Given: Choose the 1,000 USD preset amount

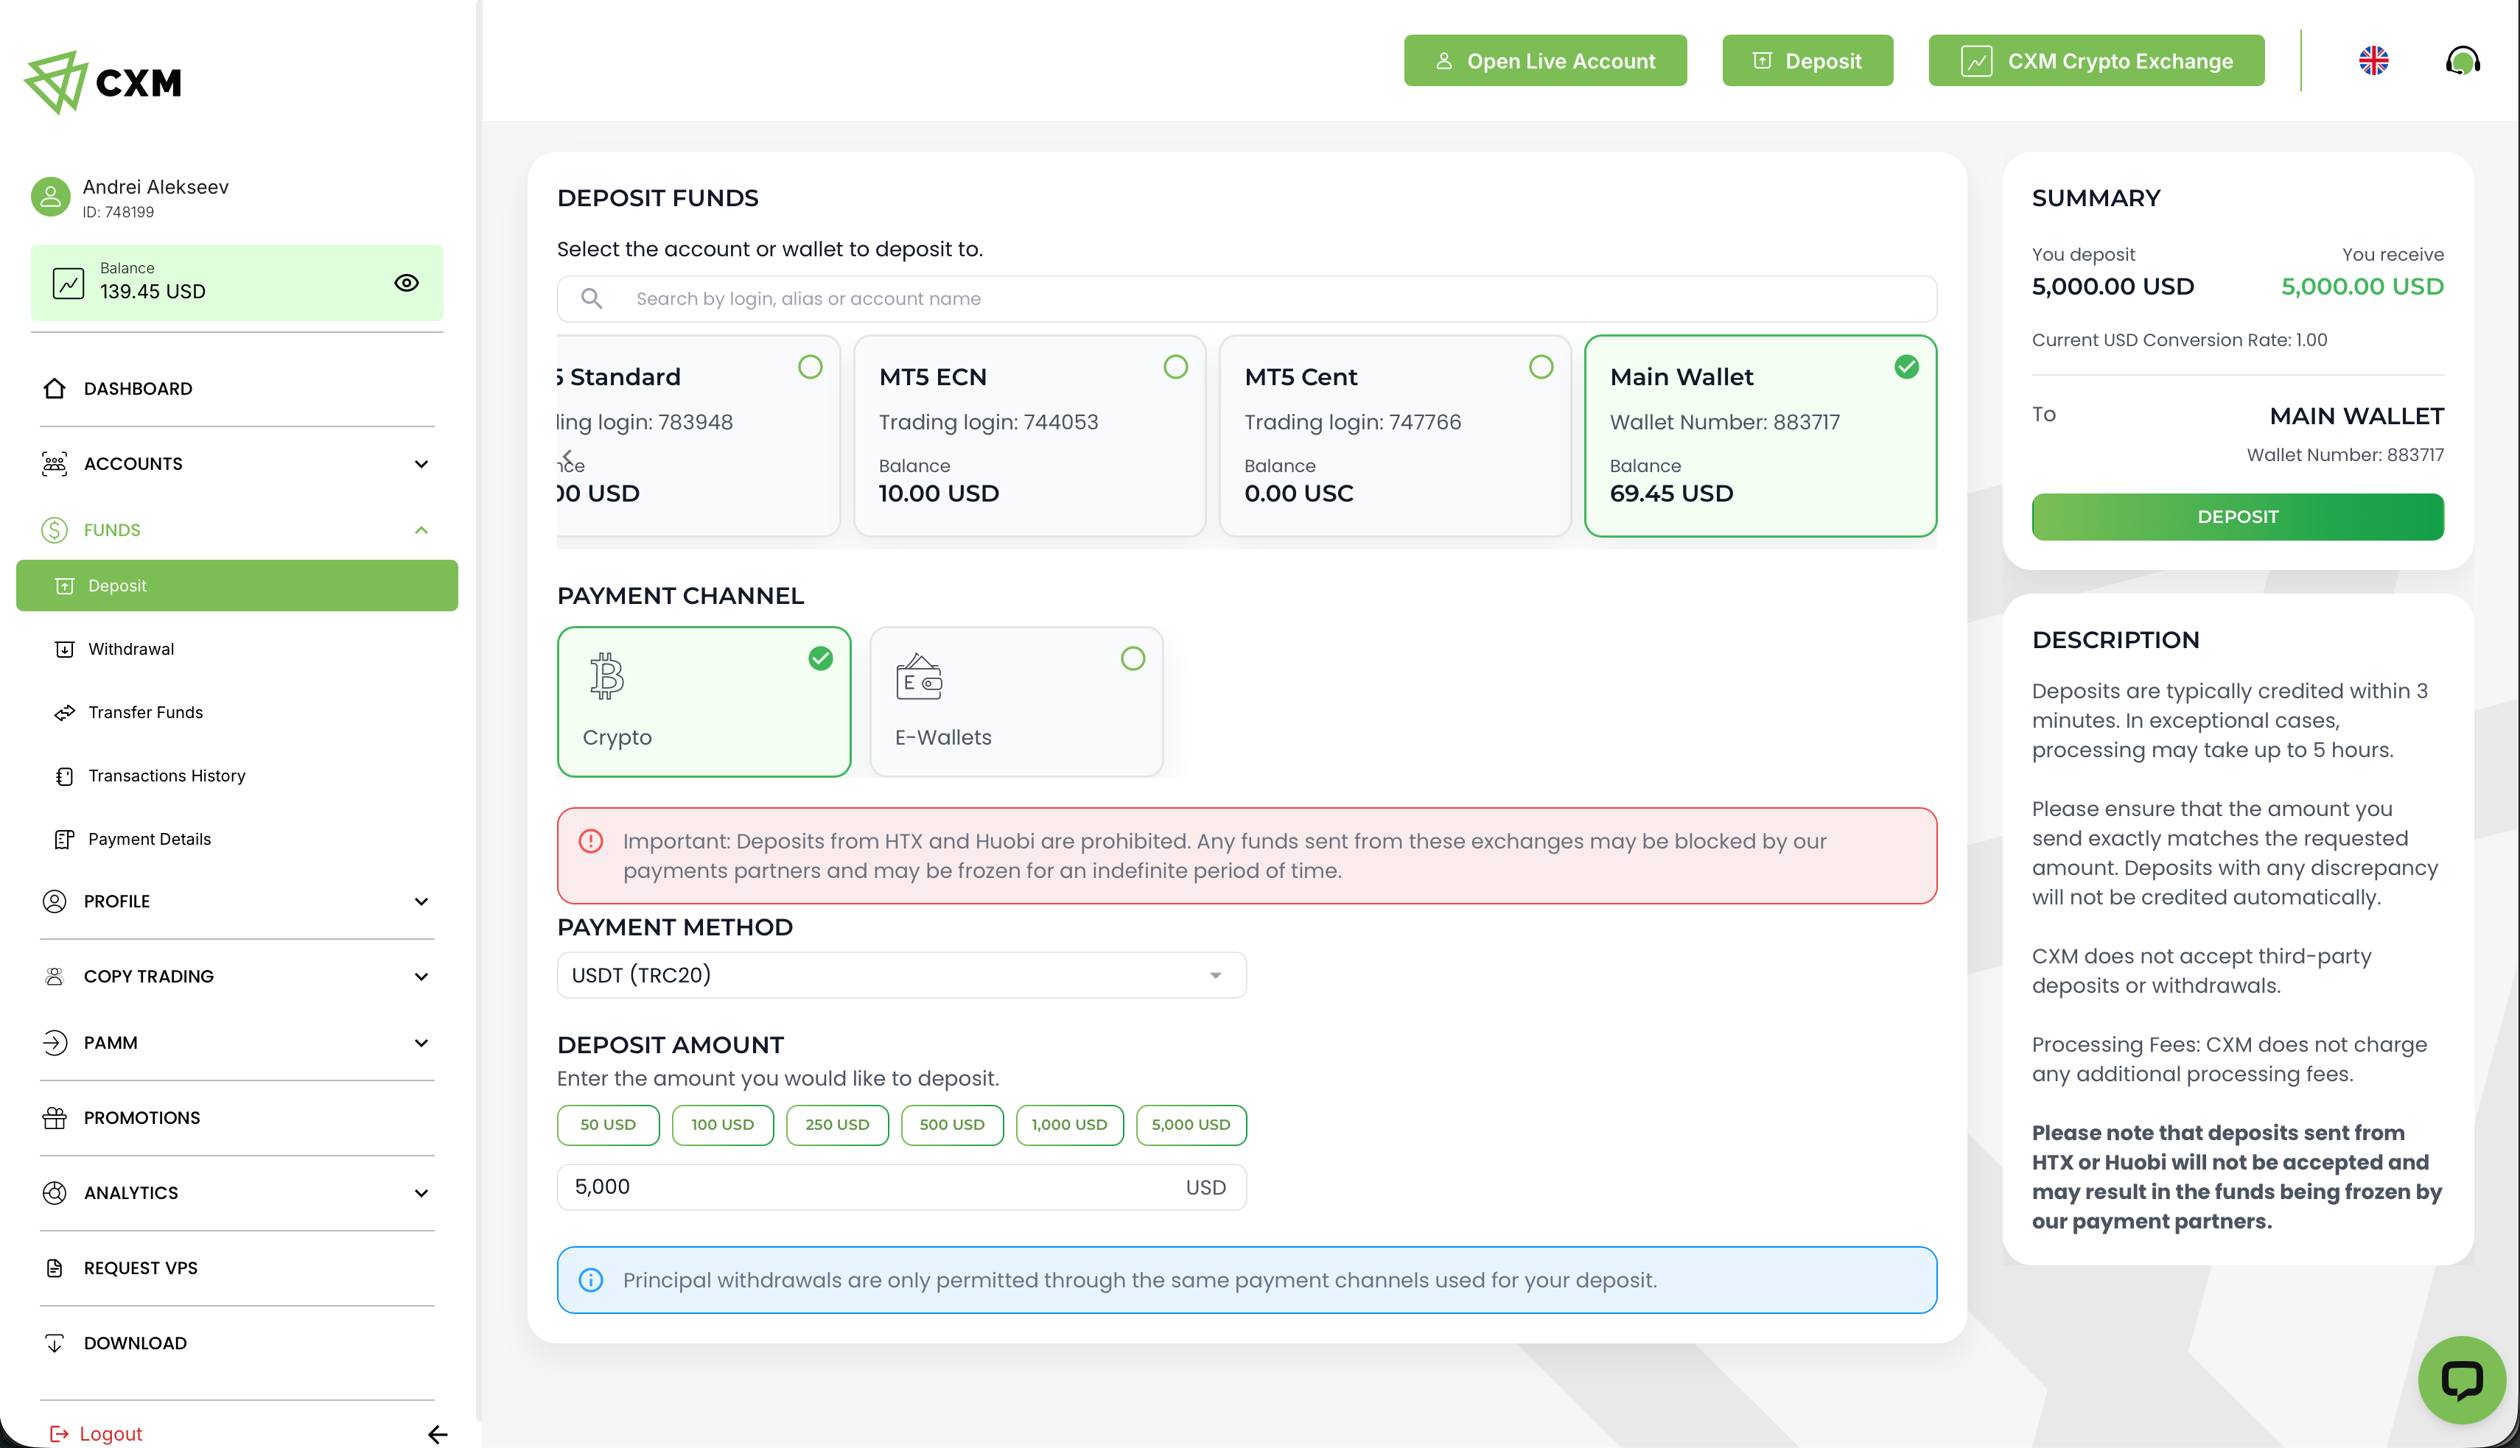Looking at the screenshot, I should (x=1069, y=1125).
